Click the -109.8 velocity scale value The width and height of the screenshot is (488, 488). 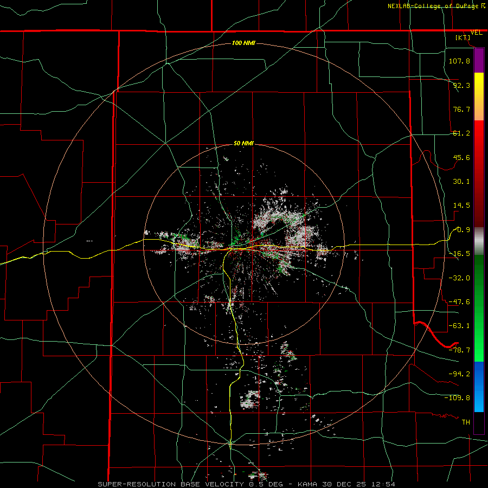click(457, 398)
